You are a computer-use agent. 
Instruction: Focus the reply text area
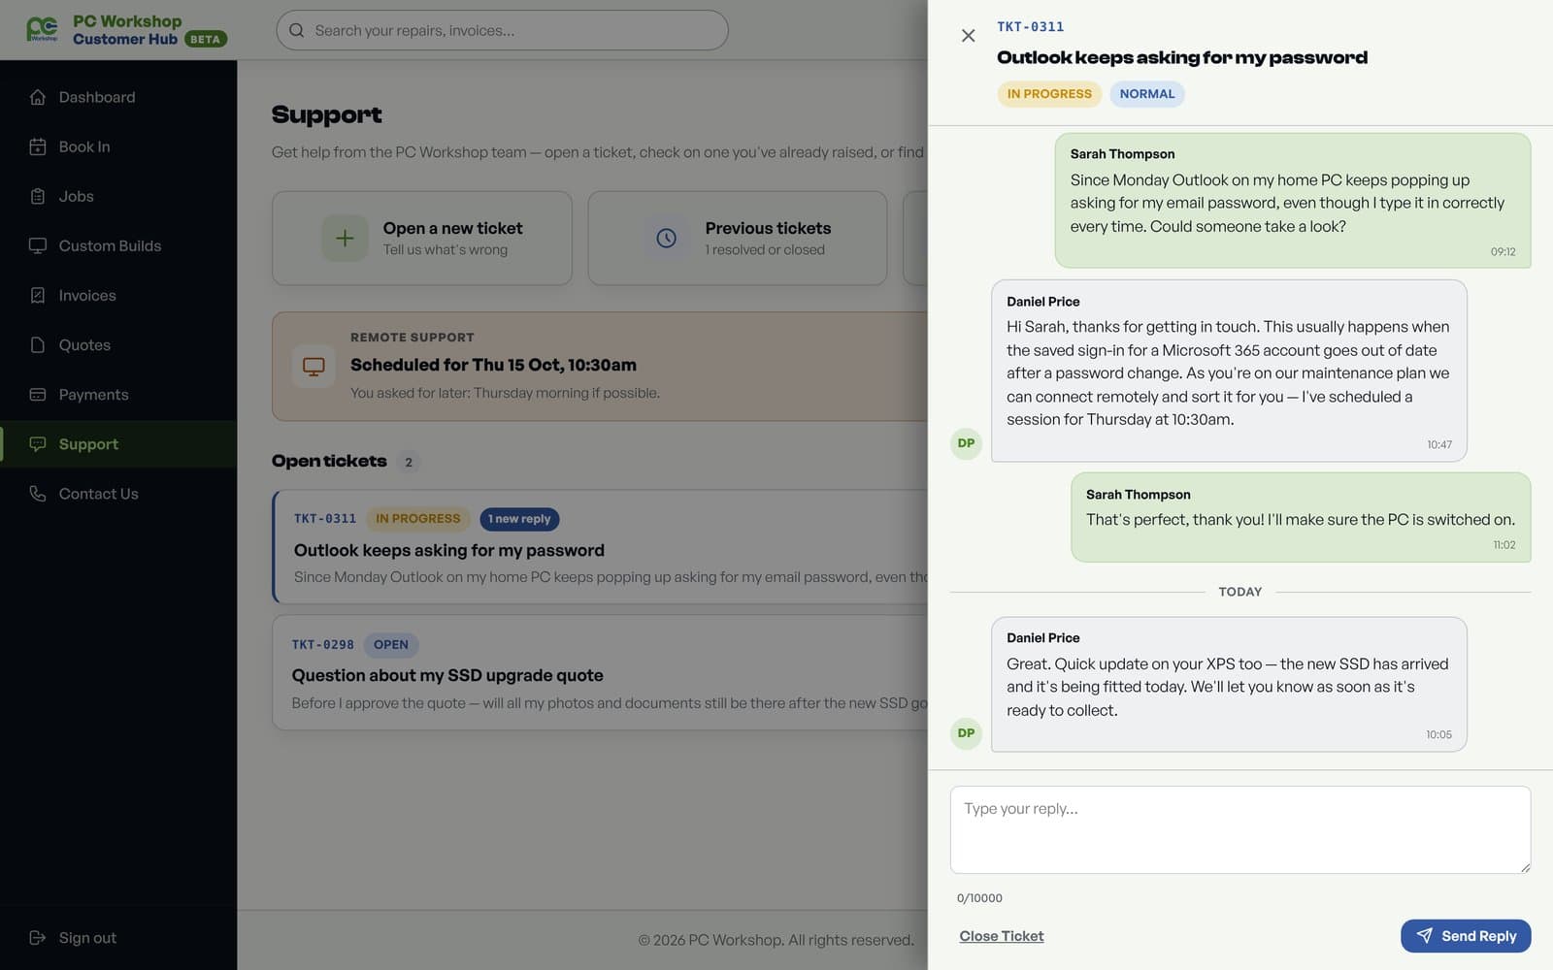click(1240, 829)
